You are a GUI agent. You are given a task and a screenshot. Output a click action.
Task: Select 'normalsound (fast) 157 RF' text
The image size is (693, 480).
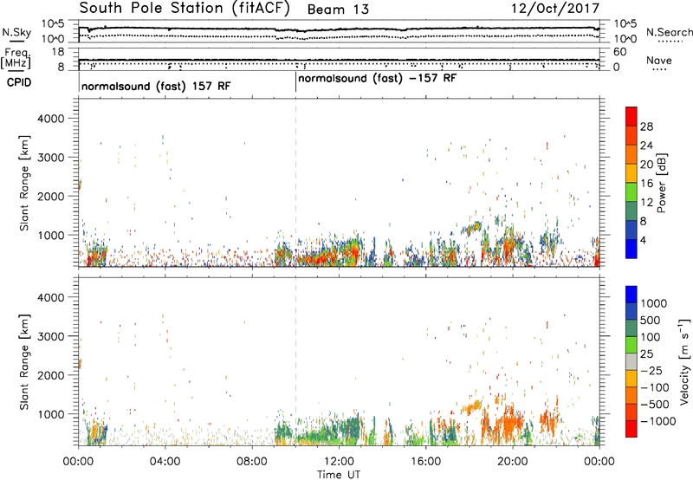(156, 86)
